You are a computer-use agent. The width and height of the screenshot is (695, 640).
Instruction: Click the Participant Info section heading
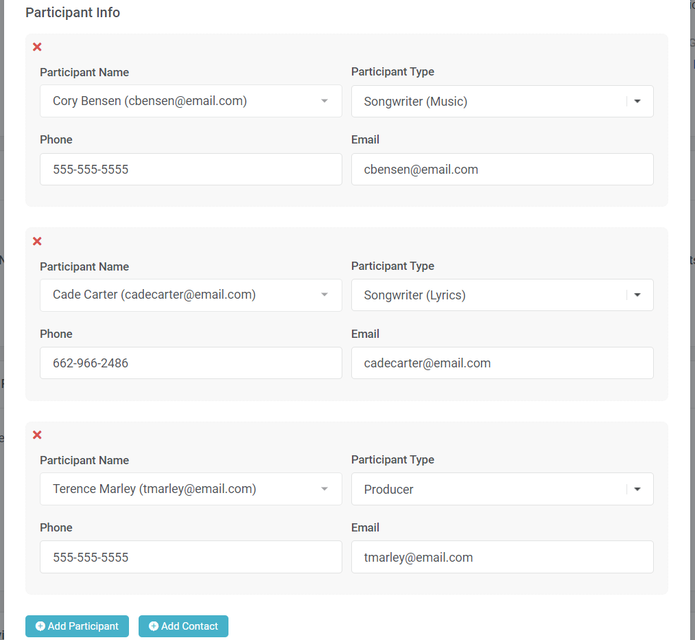[x=73, y=13]
